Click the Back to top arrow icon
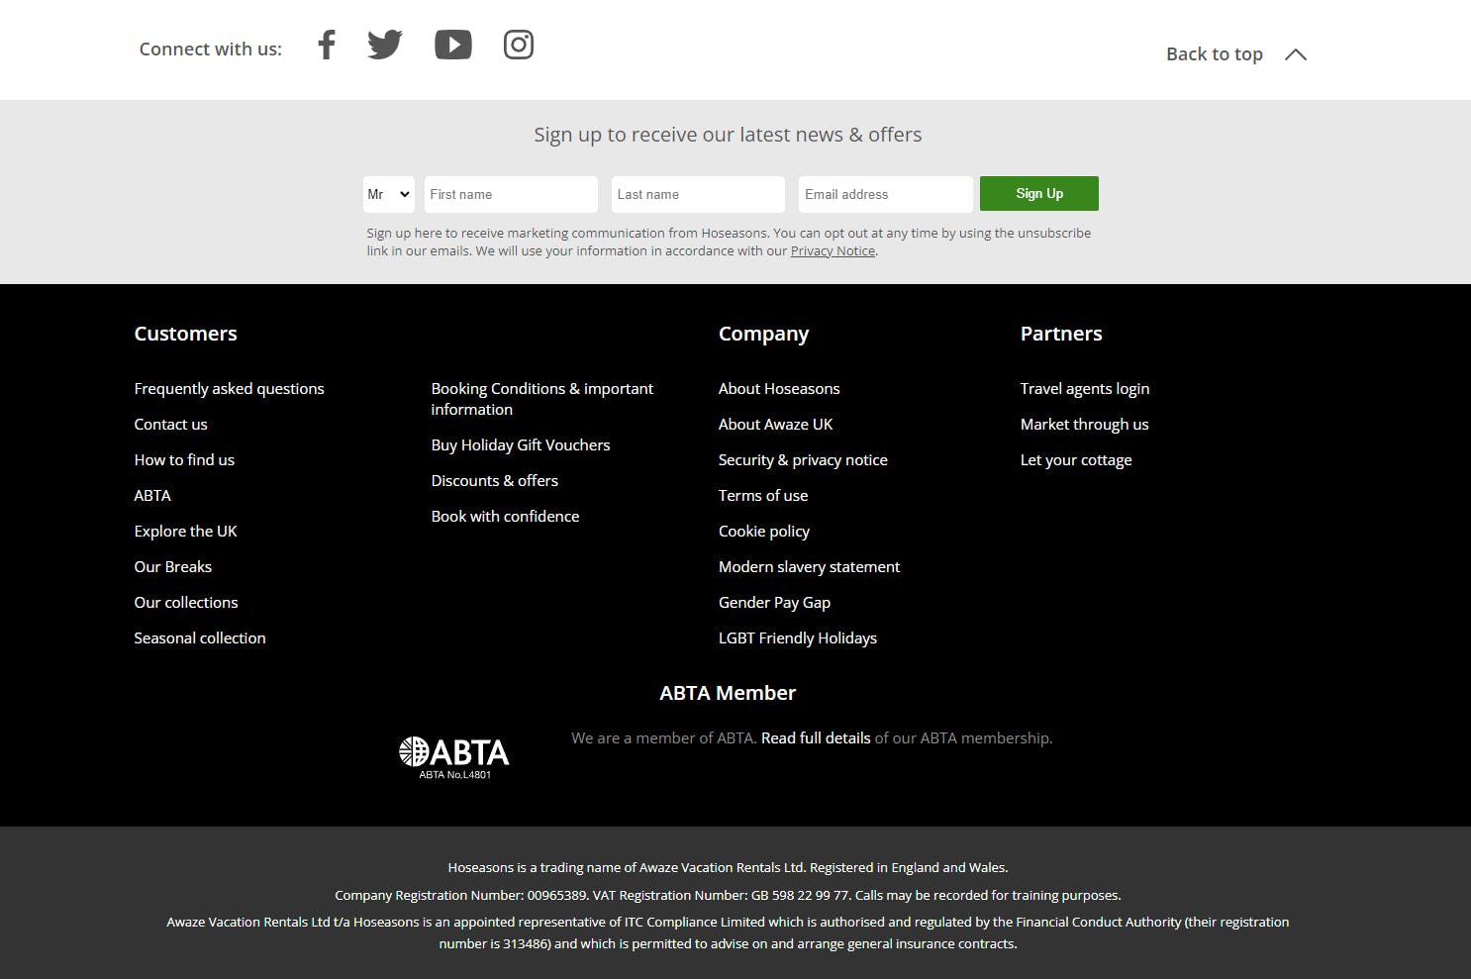 point(1296,54)
